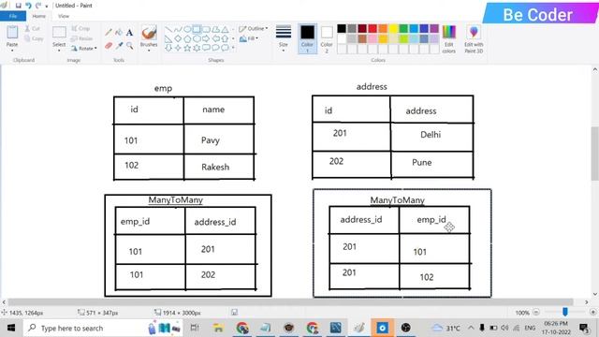Select the Eraser tool
Image resolution: width=599 pixels, height=337 pixels.
tap(109, 46)
